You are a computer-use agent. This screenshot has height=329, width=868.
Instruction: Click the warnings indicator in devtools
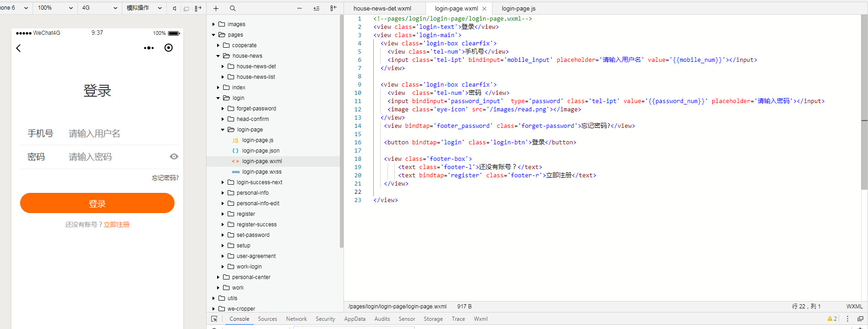[832, 319]
